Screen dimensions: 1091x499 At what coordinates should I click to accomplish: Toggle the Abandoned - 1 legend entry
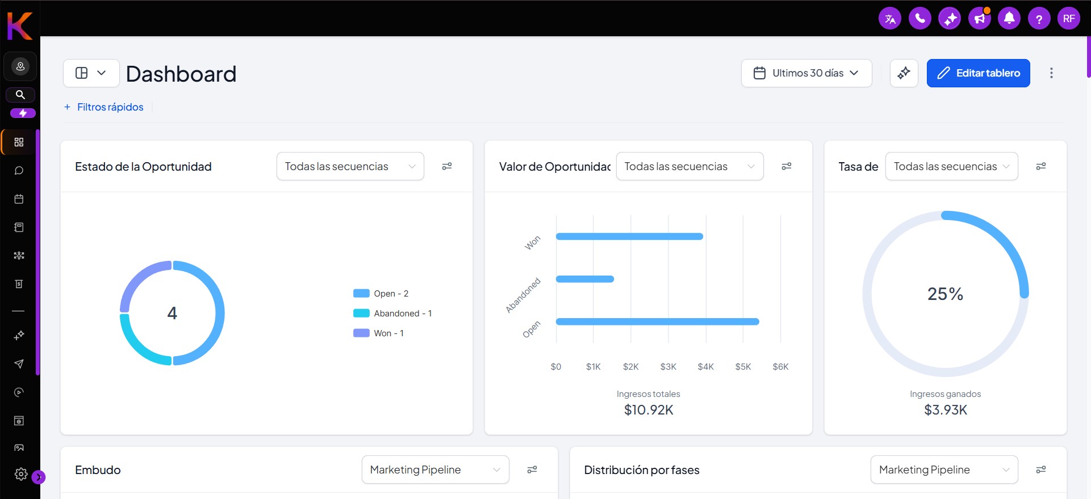tap(393, 314)
